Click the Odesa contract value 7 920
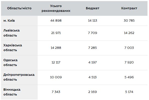Image resolution: width=149 pixels, height=100 pixels. [x=129, y=62]
